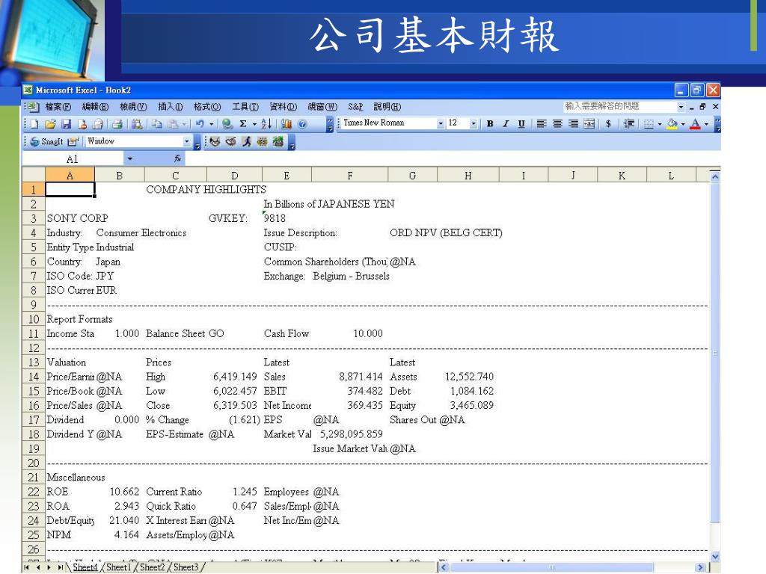Click the Excel Help question mark icon
Image resolution: width=766 pixels, height=574 pixels.
(302, 124)
